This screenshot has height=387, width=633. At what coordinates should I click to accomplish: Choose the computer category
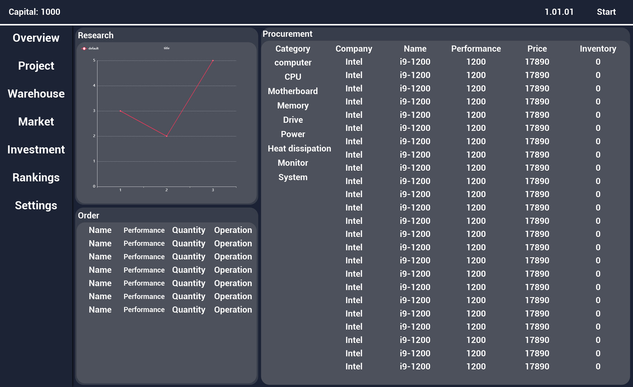tap(293, 63)
